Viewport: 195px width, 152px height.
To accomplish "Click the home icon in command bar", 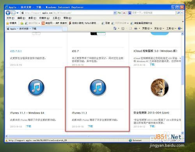I will pyautogui.click(x=115, y=28).
